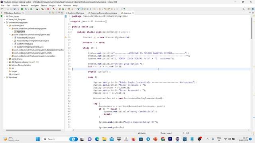Click the horizontal scrollbar in Package Explorer
The height and width of the screenshot is (143, 255).
[33, 130]
